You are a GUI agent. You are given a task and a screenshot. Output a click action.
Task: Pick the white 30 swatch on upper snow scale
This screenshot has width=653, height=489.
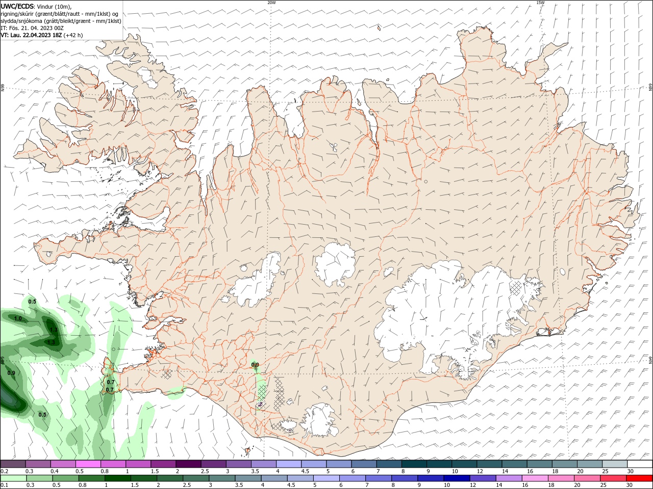[x=639, y=464]
